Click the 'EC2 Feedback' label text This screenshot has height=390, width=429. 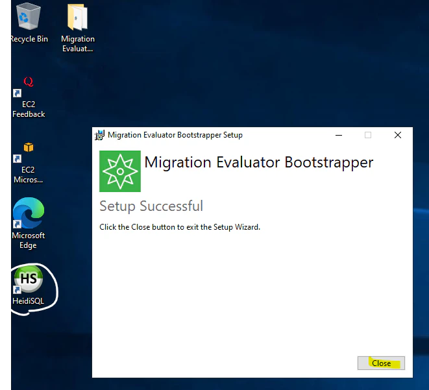pyautogui.click(x=29, y=109)
